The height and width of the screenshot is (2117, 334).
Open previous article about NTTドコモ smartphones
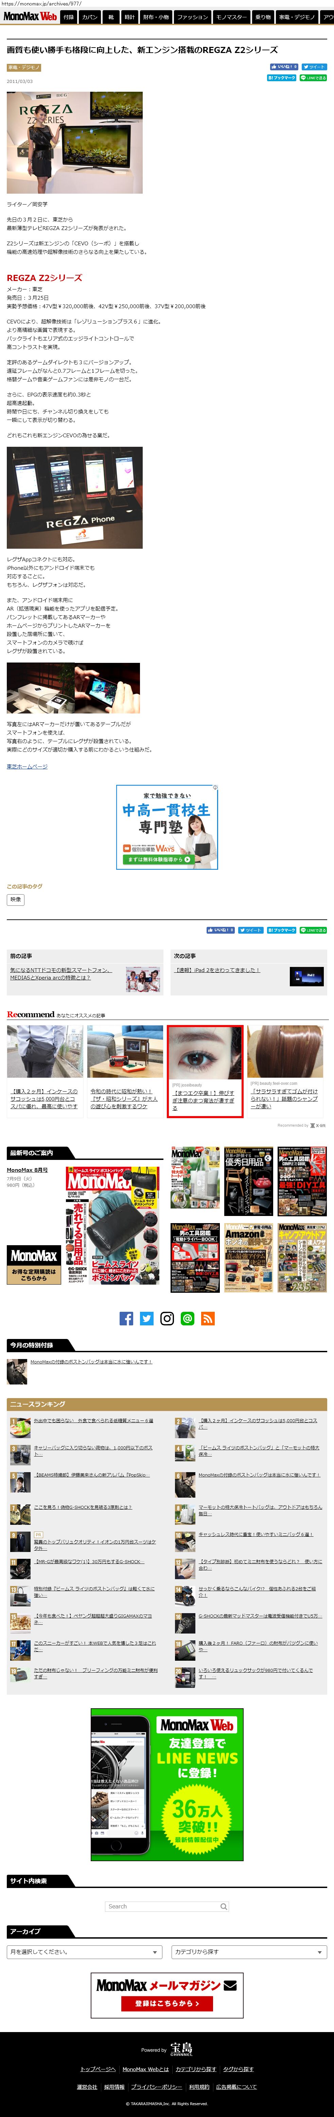pos(61,973)
